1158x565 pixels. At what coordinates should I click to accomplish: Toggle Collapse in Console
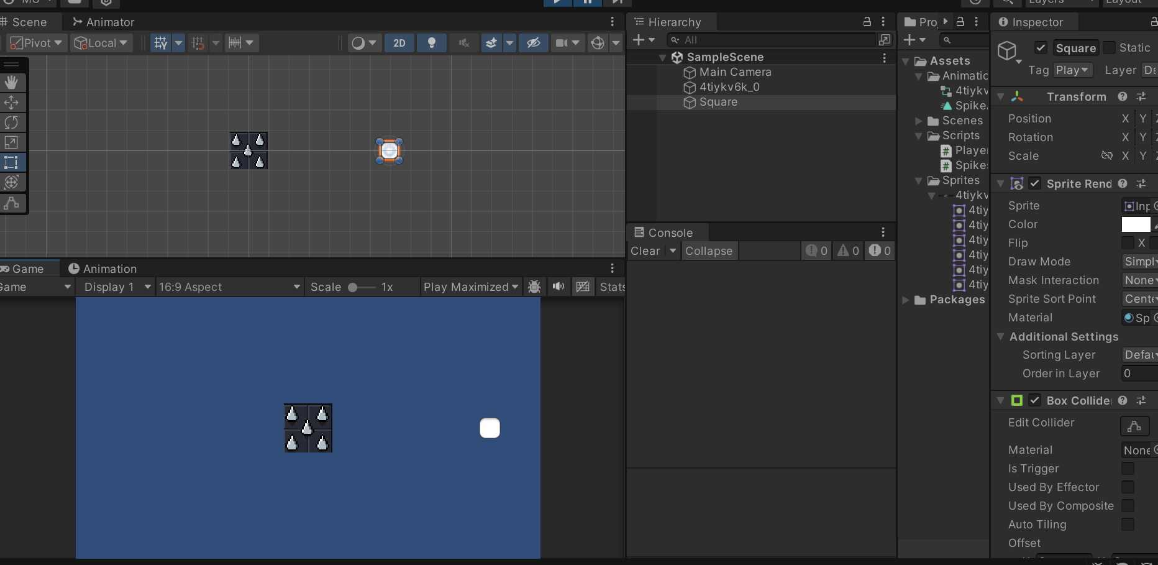coord(709,251)
